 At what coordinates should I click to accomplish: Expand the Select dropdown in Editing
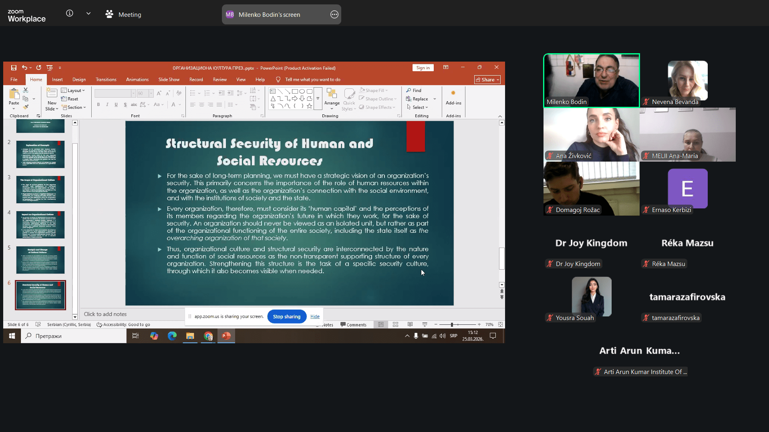[418, 107]
